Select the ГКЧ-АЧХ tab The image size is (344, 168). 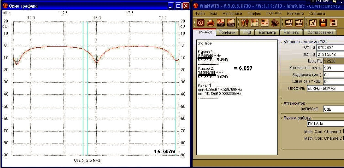pyautogui.click(x=204, y=32)
